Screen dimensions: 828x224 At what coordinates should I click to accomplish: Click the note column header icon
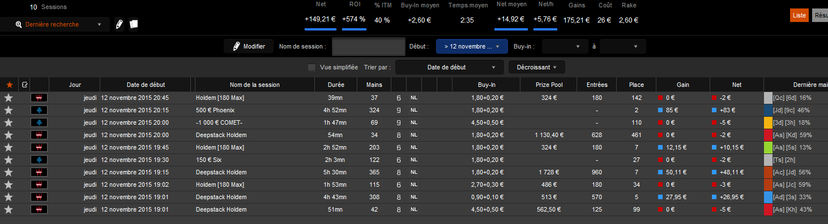24,85
